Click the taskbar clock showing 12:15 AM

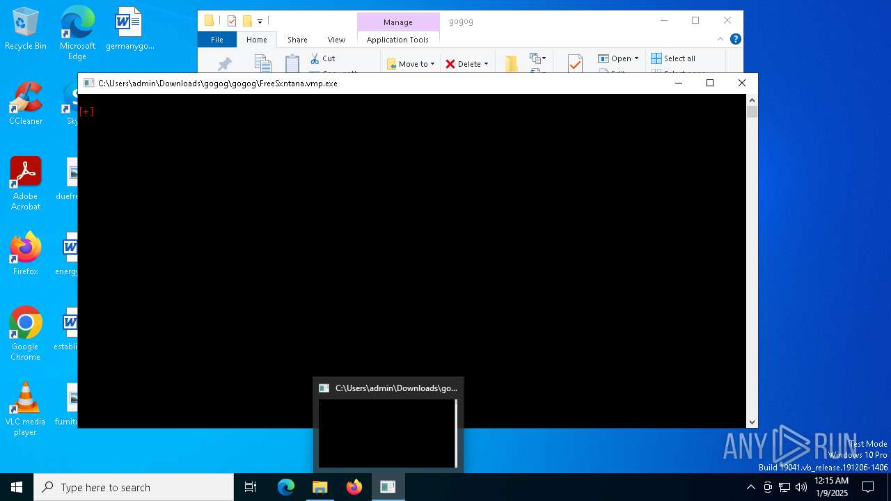pos(831,487)
